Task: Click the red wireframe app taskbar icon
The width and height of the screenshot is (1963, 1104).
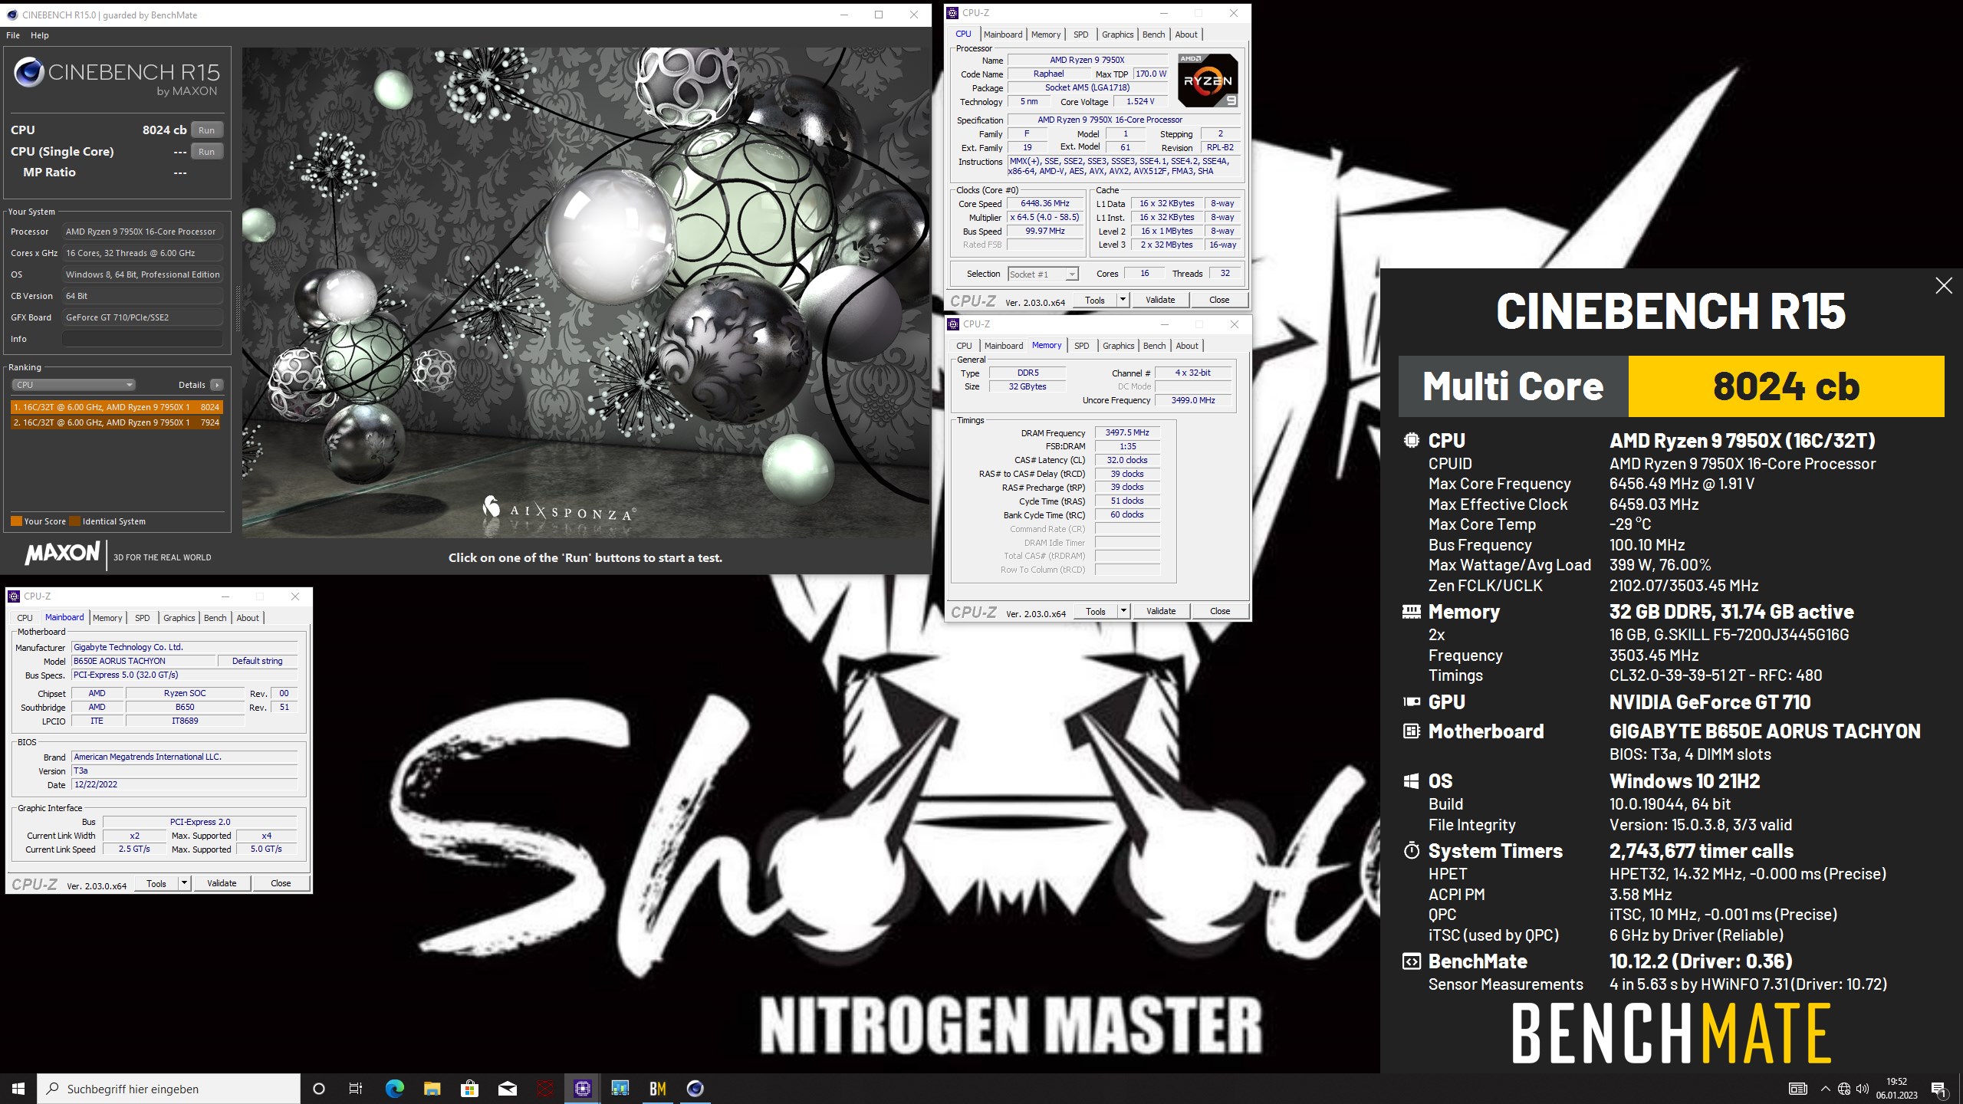Action: 544,1089
